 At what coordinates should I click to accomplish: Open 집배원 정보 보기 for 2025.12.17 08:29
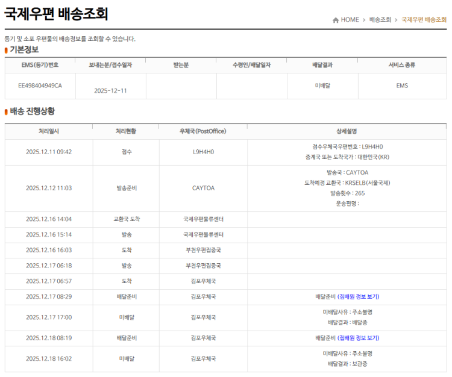point(358,297)
